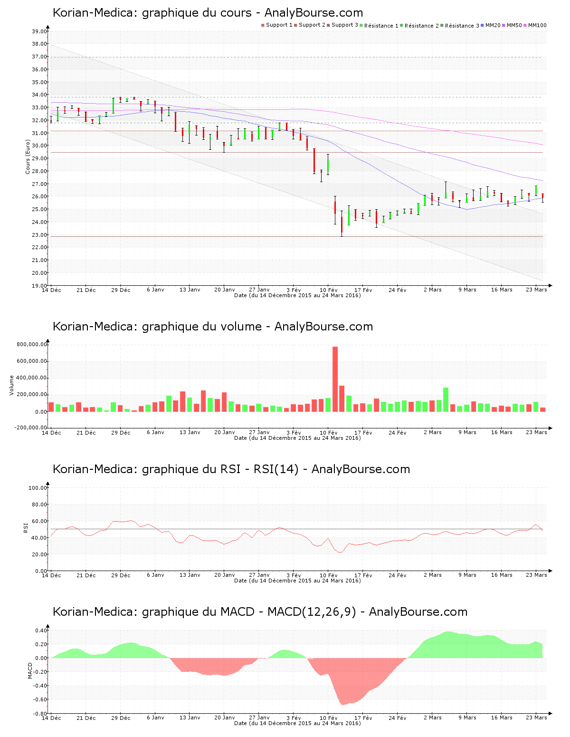The width and height of the screenshot is (570, 737).
Task: Click '2 Mars' on the volume chart axis
Action: (x=432, y=432)
